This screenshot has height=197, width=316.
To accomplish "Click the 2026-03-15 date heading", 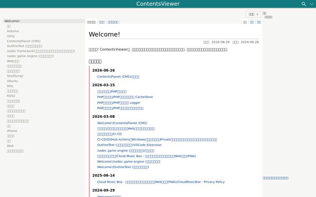I will [x=104, y=85].
